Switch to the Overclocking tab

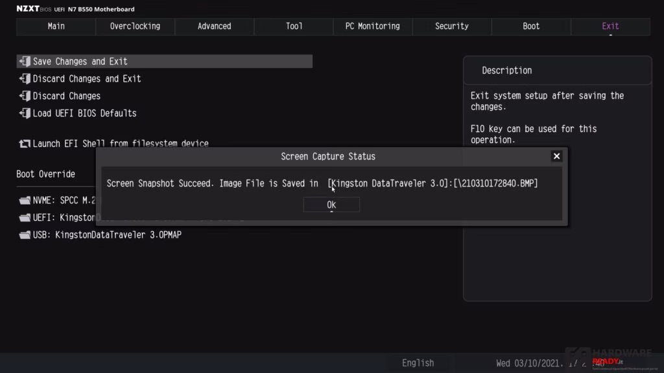click(135, 26)
